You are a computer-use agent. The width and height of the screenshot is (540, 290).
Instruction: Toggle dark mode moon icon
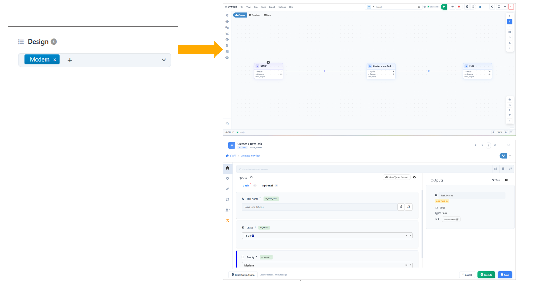(x=492, y=7)
